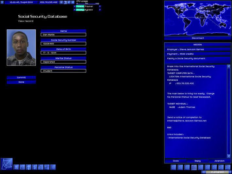Click Disconnect under the world map
Viewport: 232px width, 174px height.
[x=198, y=38]
